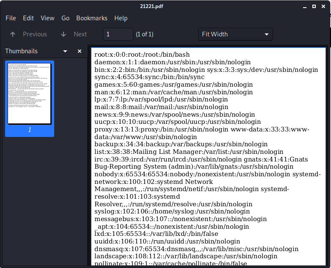Open the File menu

[11, 18]
